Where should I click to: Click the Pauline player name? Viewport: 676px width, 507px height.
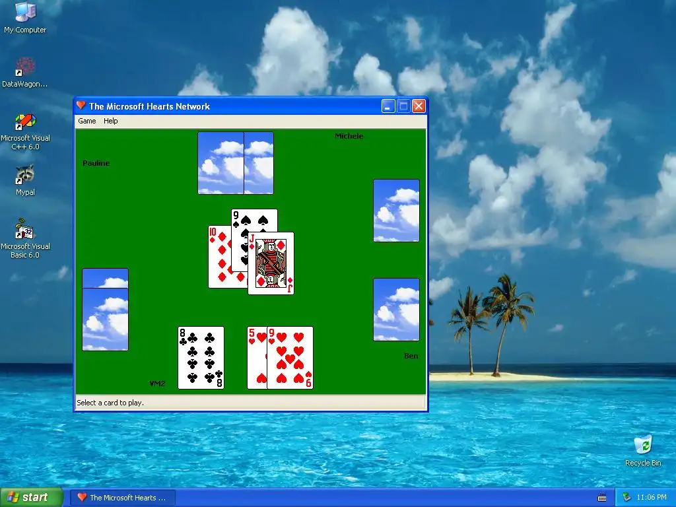click(x=96, y=163)
